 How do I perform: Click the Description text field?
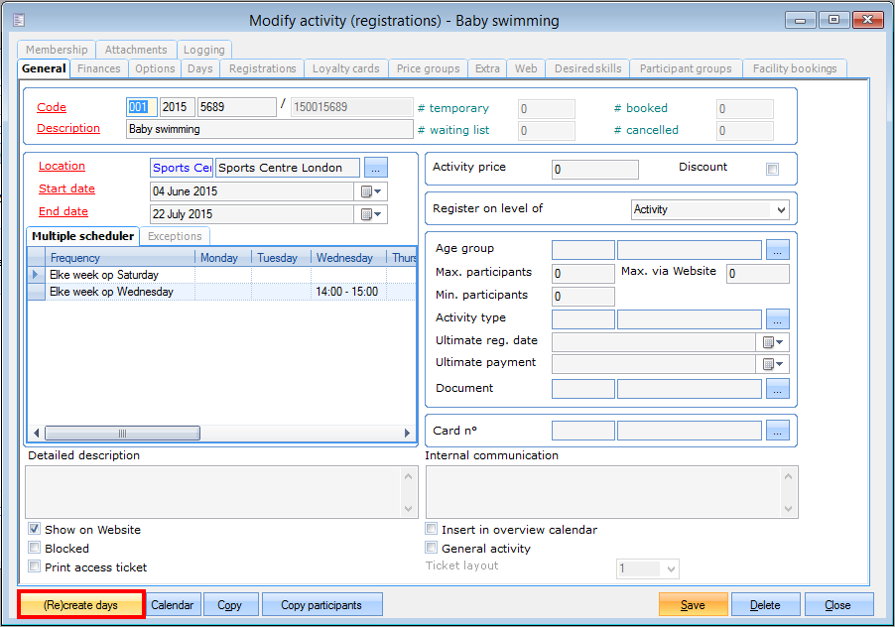(x=269, y=129)
